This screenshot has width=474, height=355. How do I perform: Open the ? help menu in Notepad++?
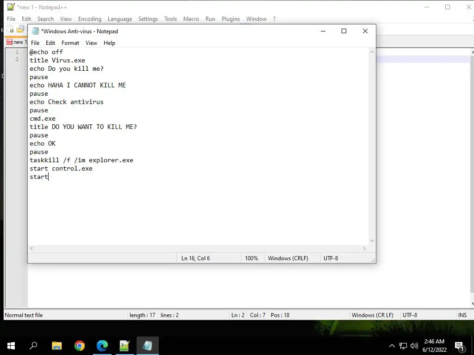(x=274, y=18)
